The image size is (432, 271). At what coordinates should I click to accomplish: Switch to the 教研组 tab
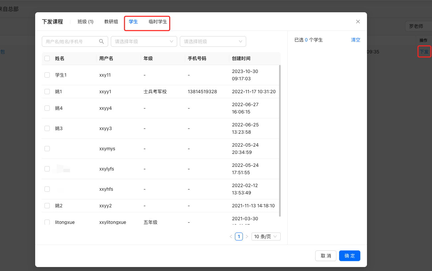[x=111, y=22]
